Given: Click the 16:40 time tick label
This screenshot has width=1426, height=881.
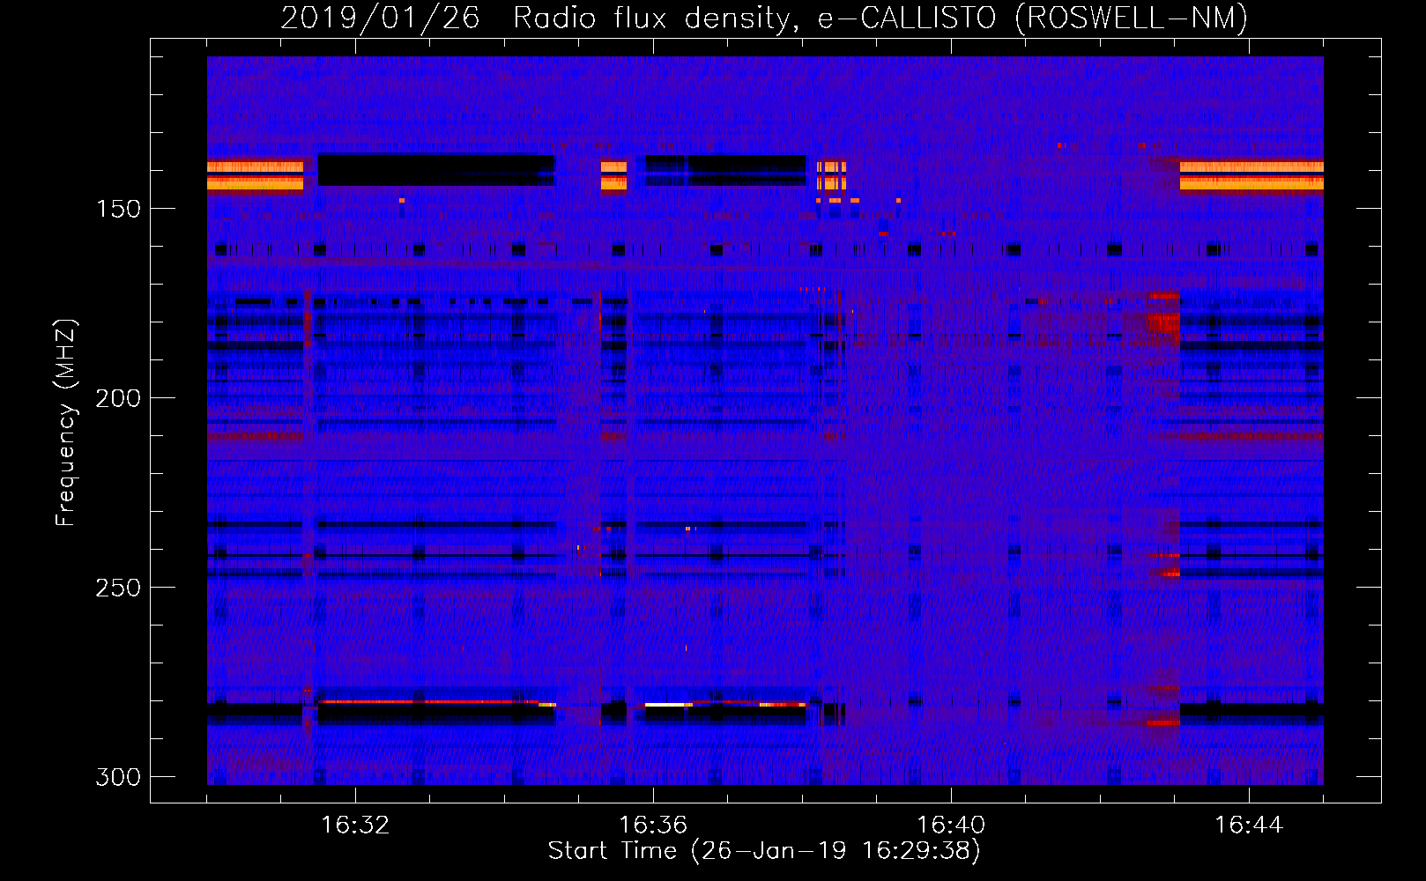Looking at the screenshot, I should [x=951, y=825].
